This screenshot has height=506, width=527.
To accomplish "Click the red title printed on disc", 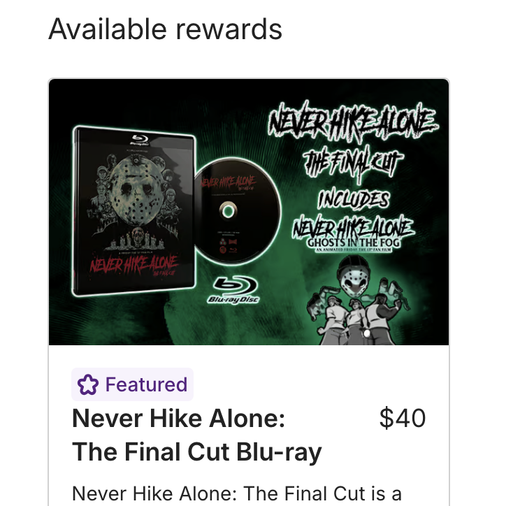I will (228, 183).
